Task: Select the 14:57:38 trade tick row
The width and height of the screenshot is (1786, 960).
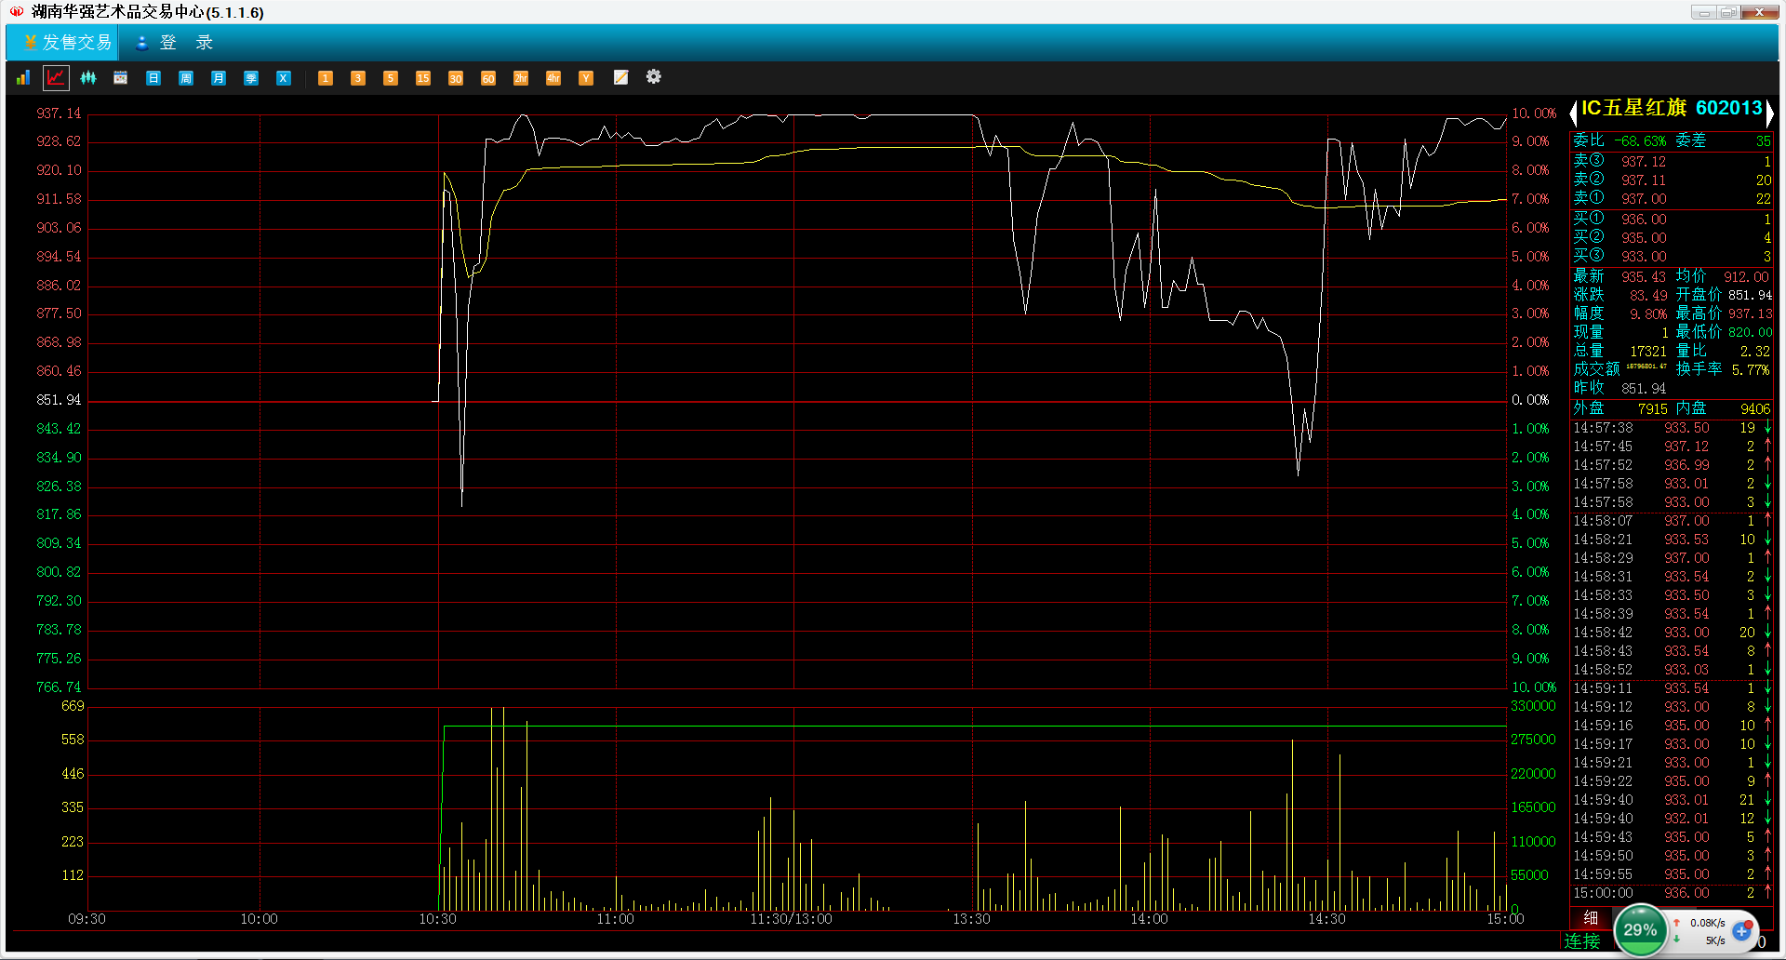Action: point(1672,428)
